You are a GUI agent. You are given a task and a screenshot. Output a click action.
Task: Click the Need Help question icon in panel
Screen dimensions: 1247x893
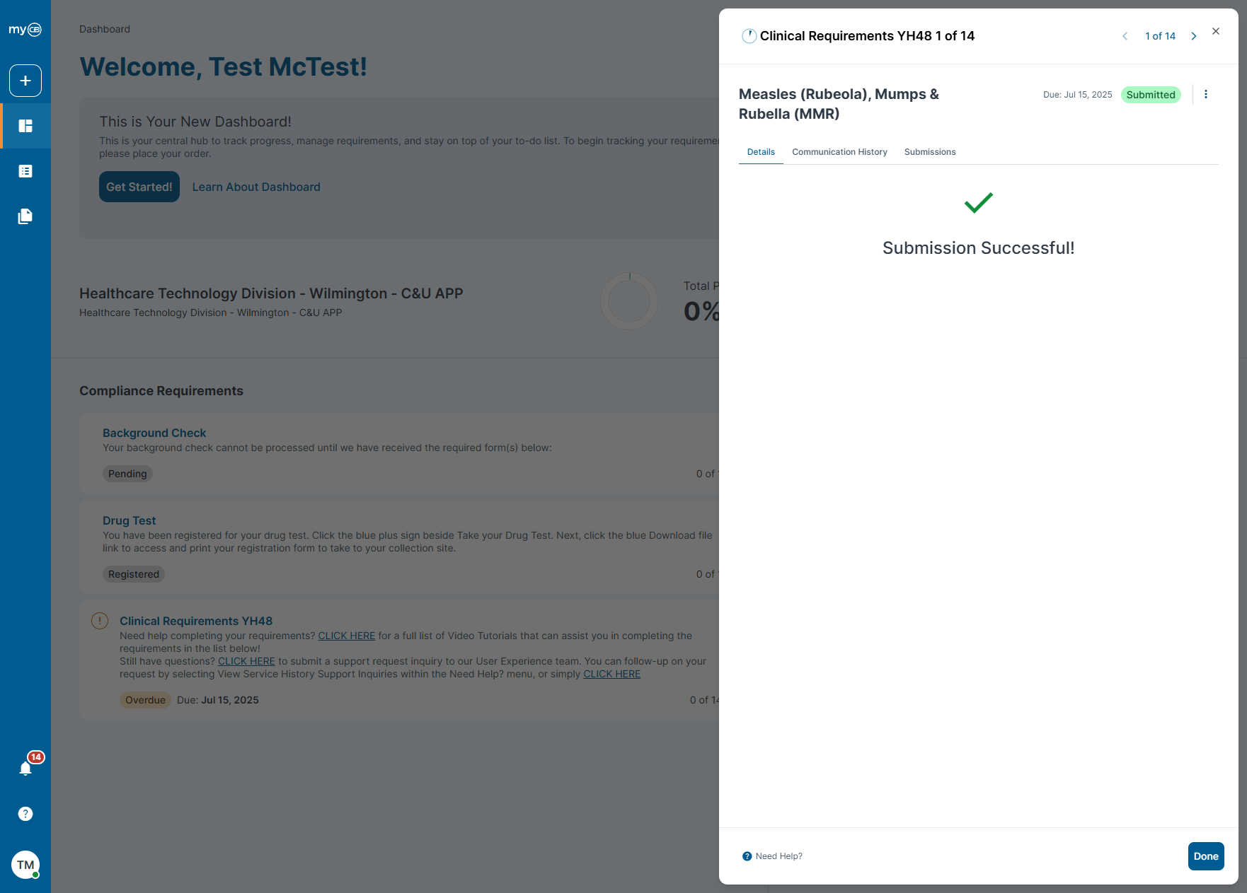747,856
